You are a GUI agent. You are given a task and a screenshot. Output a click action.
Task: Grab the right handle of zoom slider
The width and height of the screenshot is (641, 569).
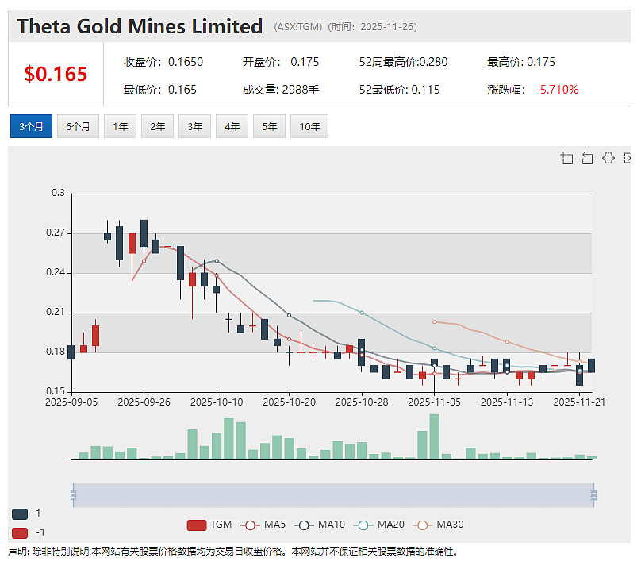(x=593, y=495)
